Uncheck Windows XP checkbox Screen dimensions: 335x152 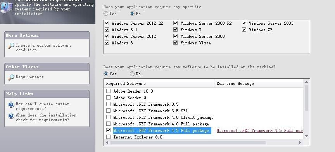point(244,30)
